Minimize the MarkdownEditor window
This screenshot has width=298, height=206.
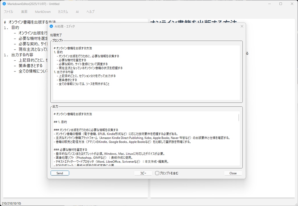coord(269,4)
